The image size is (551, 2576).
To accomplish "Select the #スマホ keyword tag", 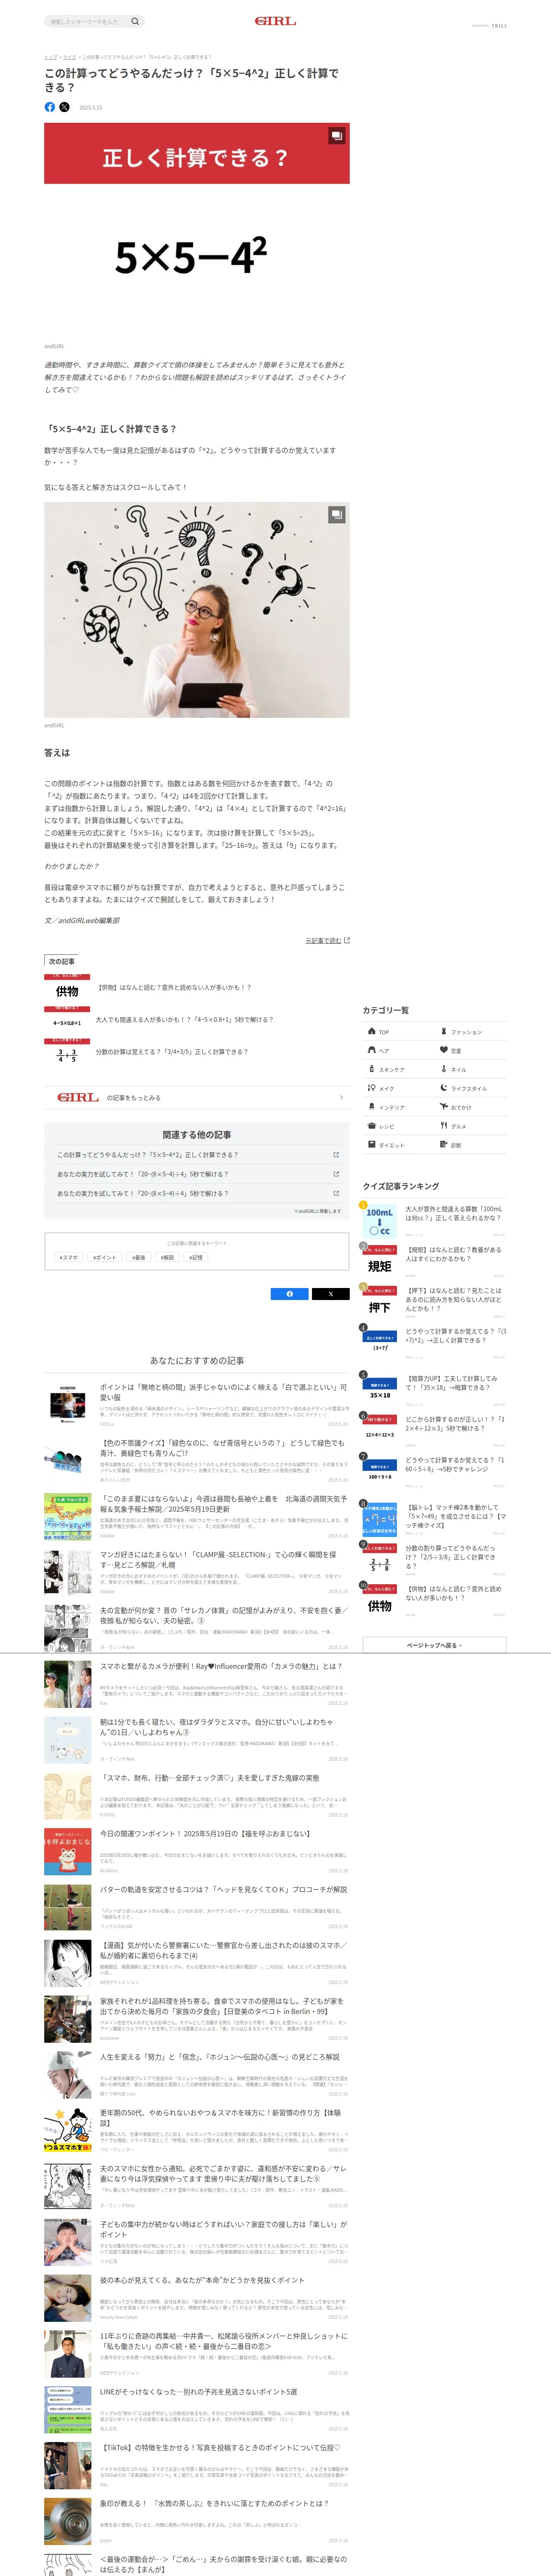I will (x=69, y=1257).
